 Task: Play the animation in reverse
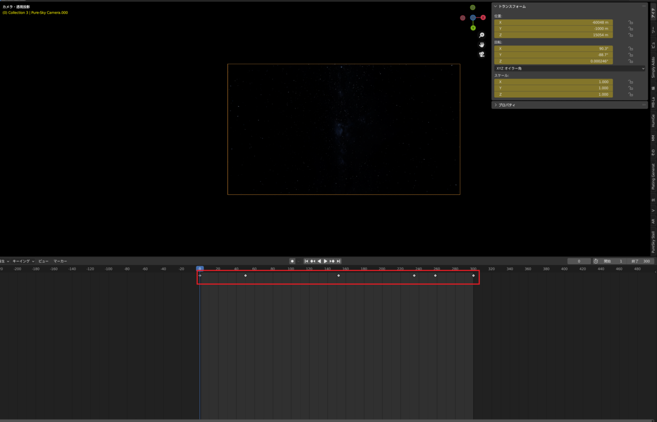[319, 261]
